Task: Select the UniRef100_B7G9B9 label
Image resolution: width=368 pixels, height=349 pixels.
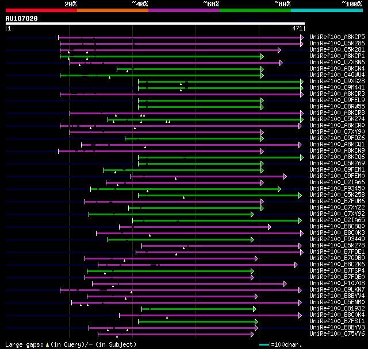Action: [337, 258]
